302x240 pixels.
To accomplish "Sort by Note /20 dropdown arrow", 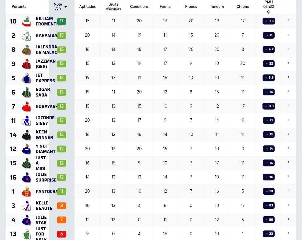I will [x=66, y=7].
